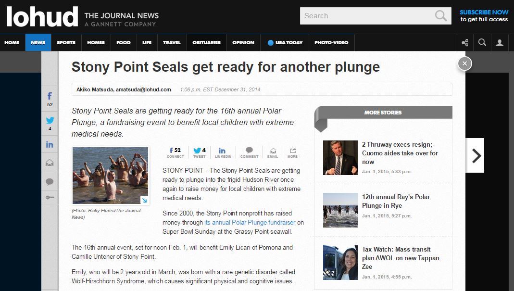Click the '1:06 p.m. EST December 31, 2014' timestamp

click(220, 89)
